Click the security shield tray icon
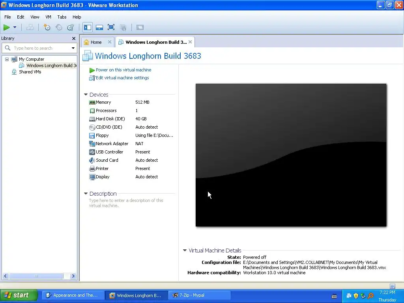The image size is (404, 303). coord(356,296)
